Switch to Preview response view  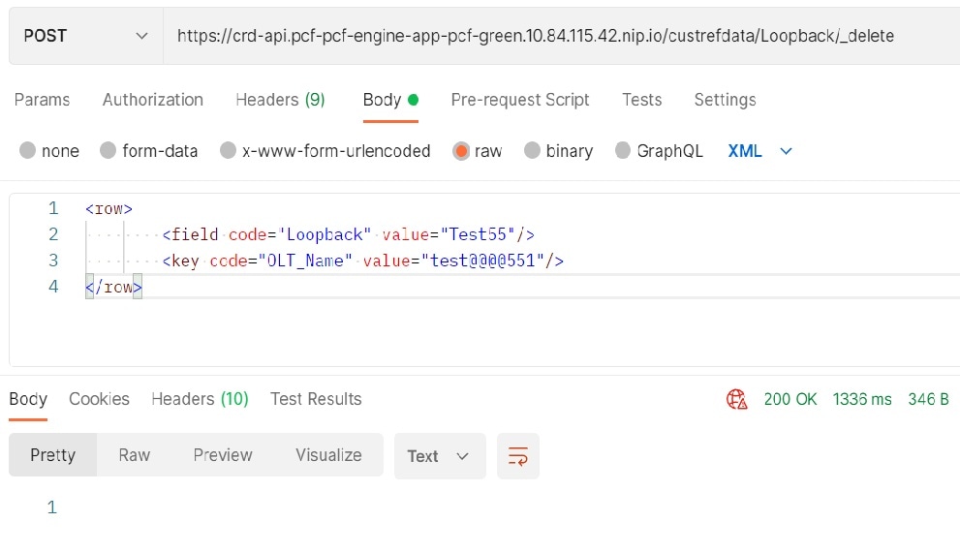(x=223, y=455)
